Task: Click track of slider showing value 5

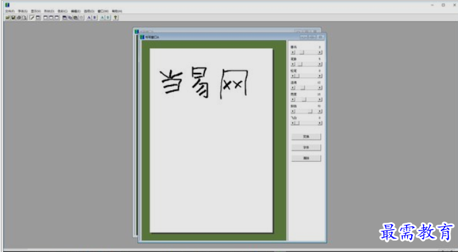Action: tap(306, 64)
